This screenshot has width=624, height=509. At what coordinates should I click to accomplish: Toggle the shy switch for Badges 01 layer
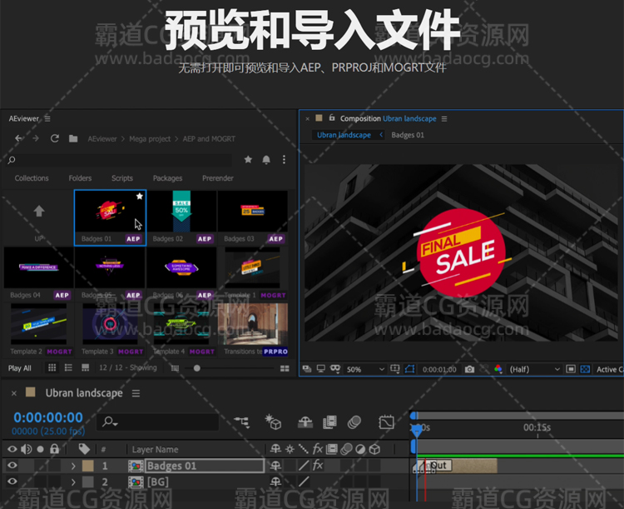tap(275, 465)
